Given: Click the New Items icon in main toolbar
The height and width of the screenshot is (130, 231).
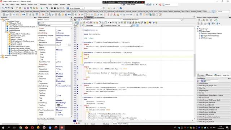Looking at the screenshot, I should pyautogui.click(x=17, y=8).
